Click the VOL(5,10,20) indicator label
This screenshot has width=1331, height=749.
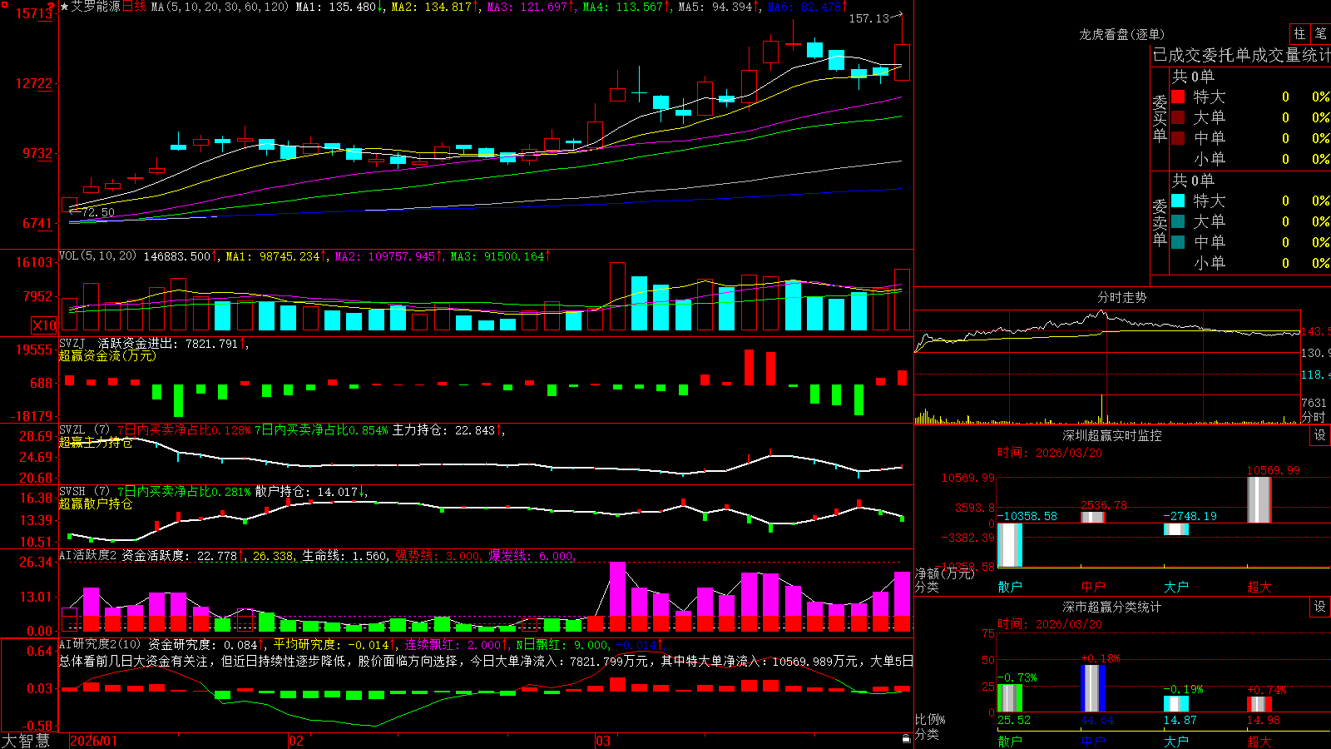point(97,256)
